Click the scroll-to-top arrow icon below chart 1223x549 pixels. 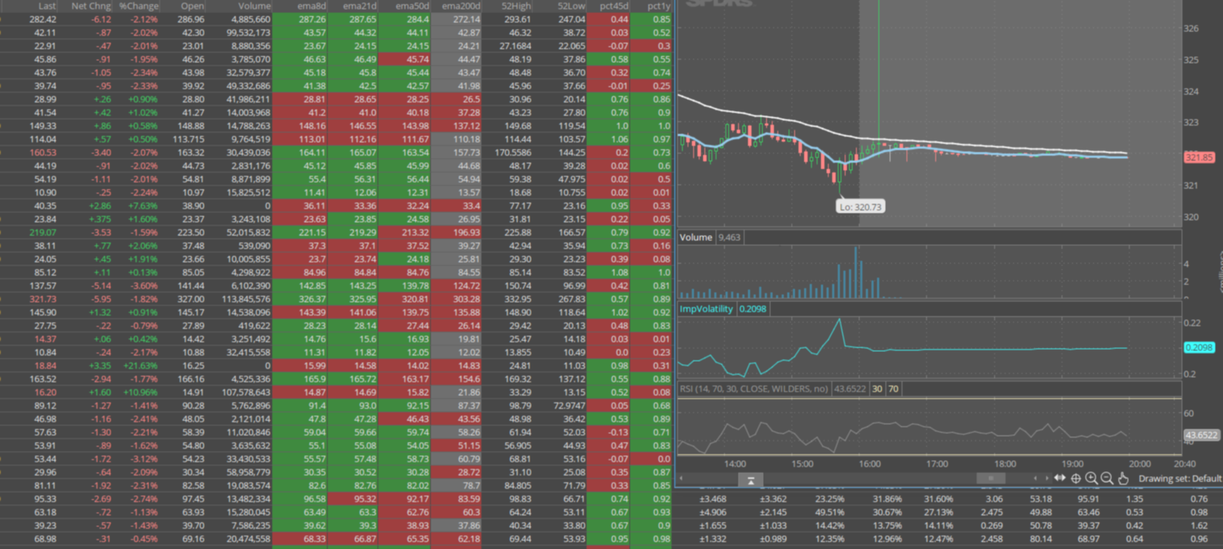click(750, 480)
